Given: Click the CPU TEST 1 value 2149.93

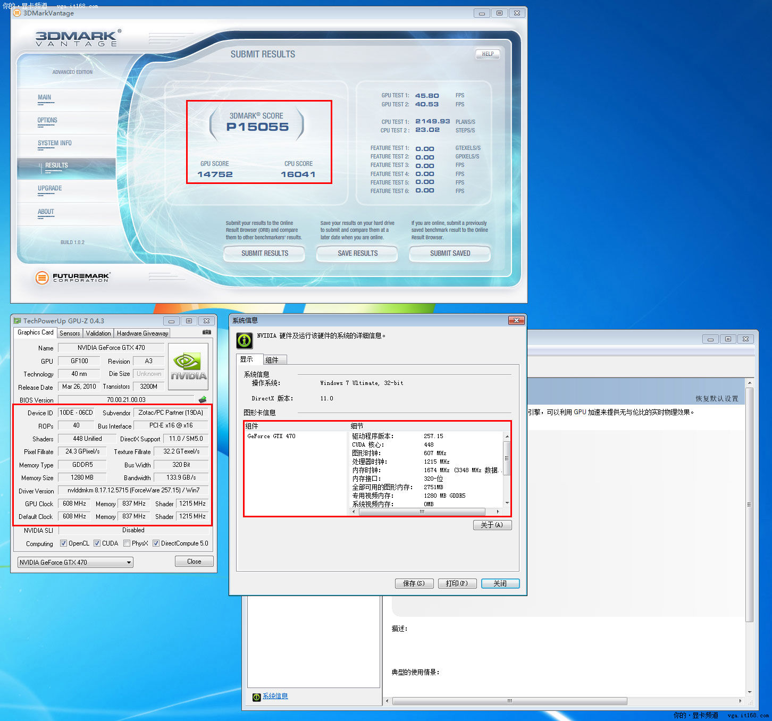Looking at the screenshot, I should pos(432,121).
